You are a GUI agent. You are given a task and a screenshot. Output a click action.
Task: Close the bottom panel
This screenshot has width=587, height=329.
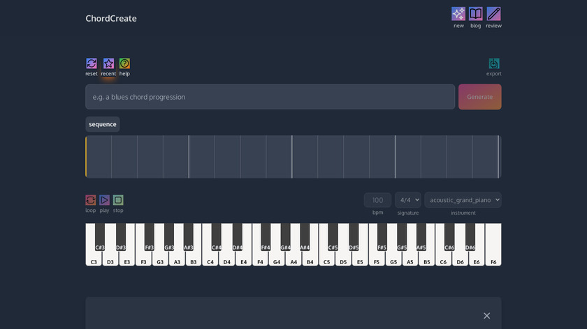coord(487,316)
